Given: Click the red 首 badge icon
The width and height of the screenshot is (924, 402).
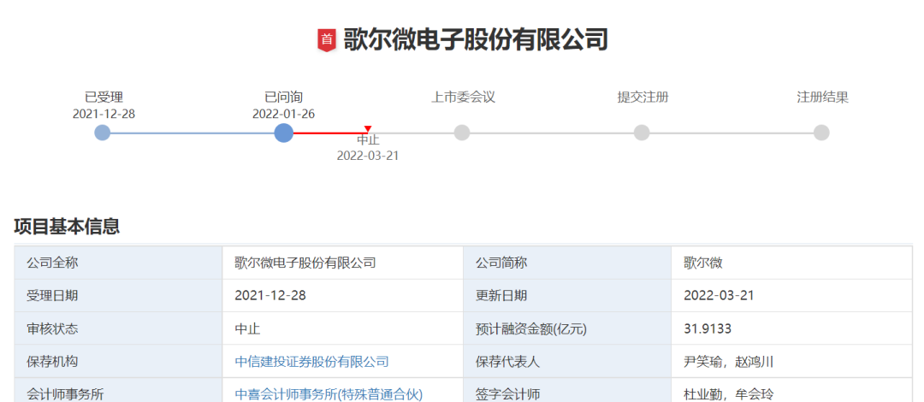Looking at the screenshot, I should 327,40.
